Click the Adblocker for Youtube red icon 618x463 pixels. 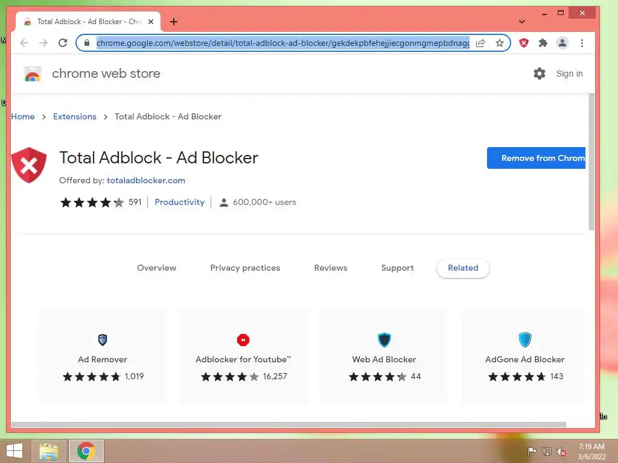tap(243, 340)
